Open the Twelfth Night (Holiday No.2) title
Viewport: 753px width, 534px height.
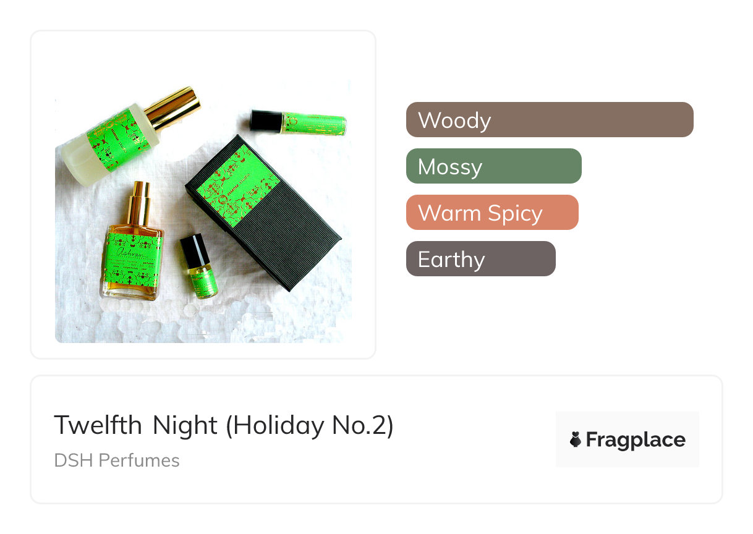(224, 426)
